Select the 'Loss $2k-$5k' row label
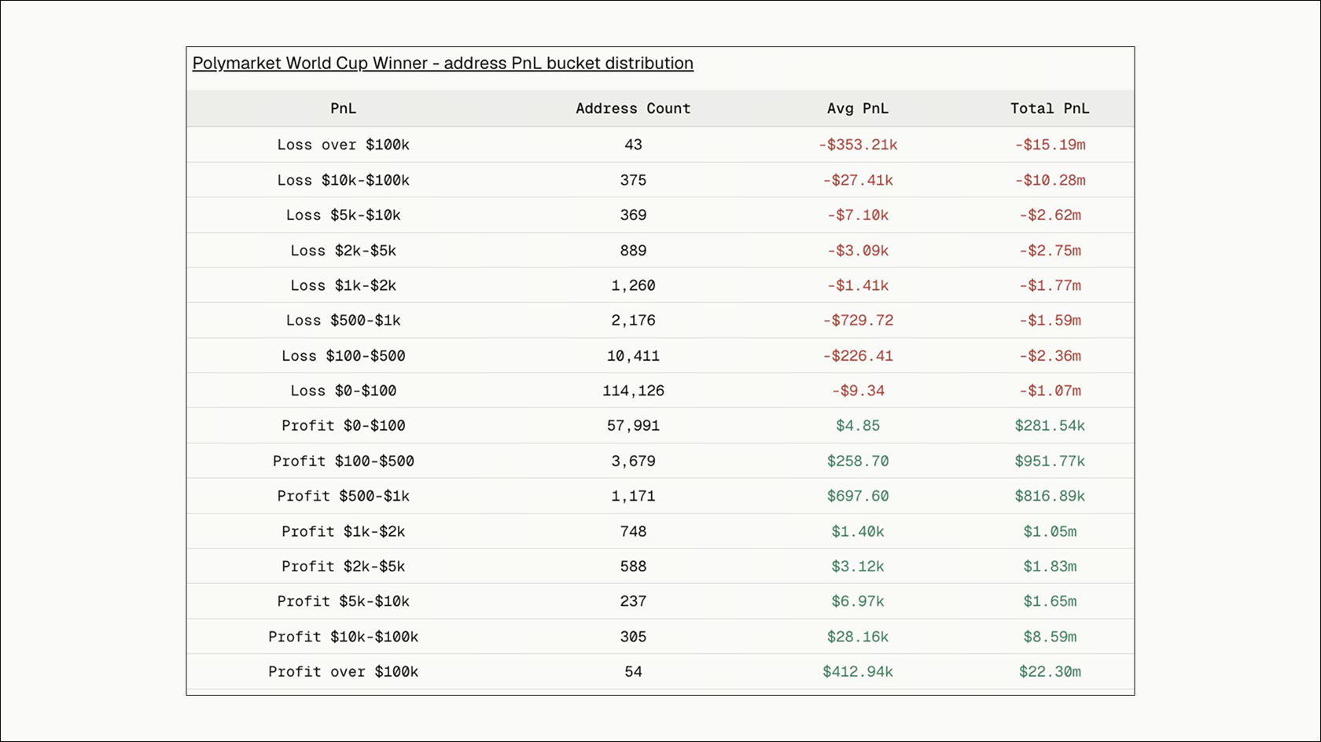Screen dimensions: 1321x742 pyautogui.click(x=344, y=251)
